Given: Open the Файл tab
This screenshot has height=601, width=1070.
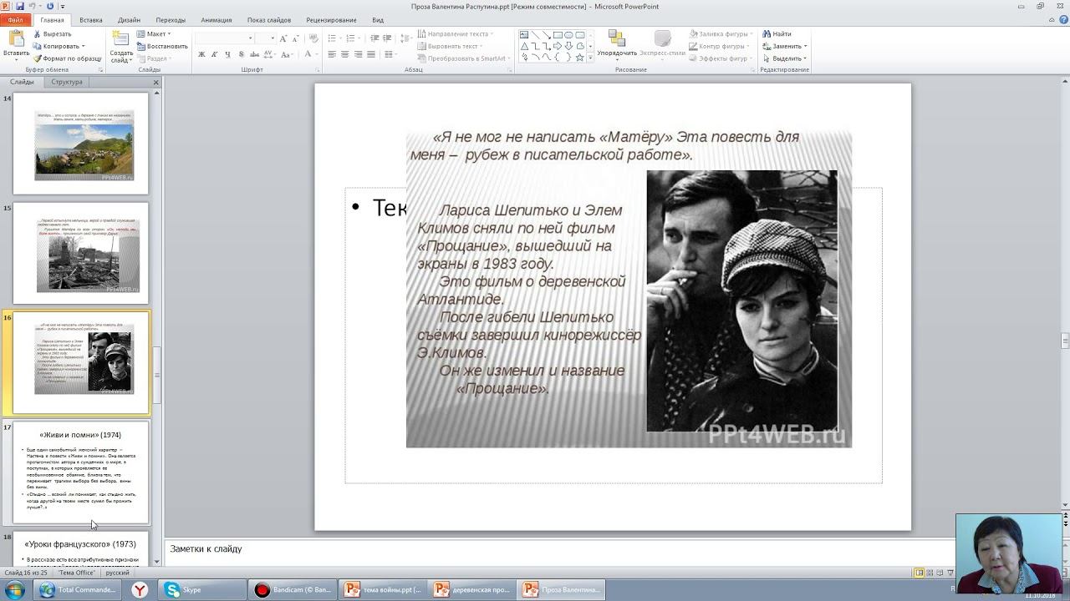Looking at the screenshot, I should (x=15, y=20).
